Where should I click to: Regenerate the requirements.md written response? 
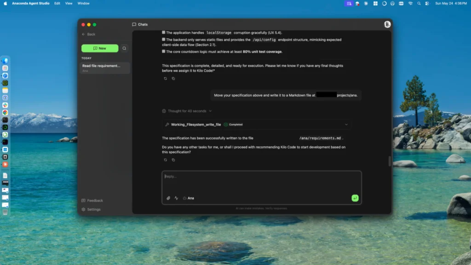(x=165, y=160)
